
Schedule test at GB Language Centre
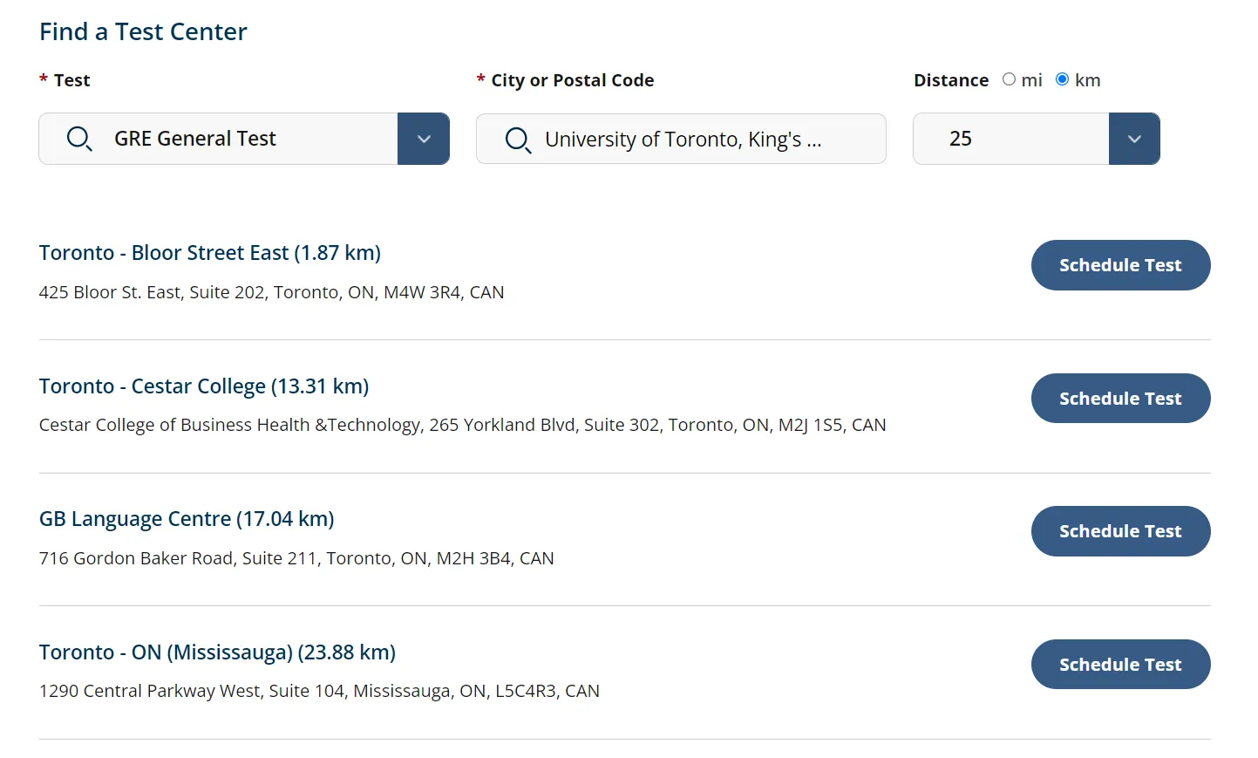1120,531
